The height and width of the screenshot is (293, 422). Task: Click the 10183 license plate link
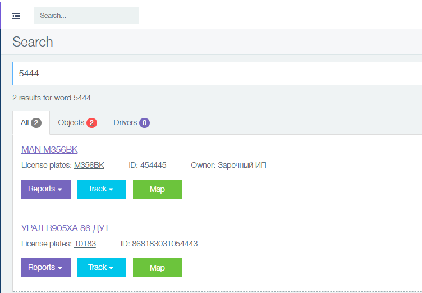(85, 244)
